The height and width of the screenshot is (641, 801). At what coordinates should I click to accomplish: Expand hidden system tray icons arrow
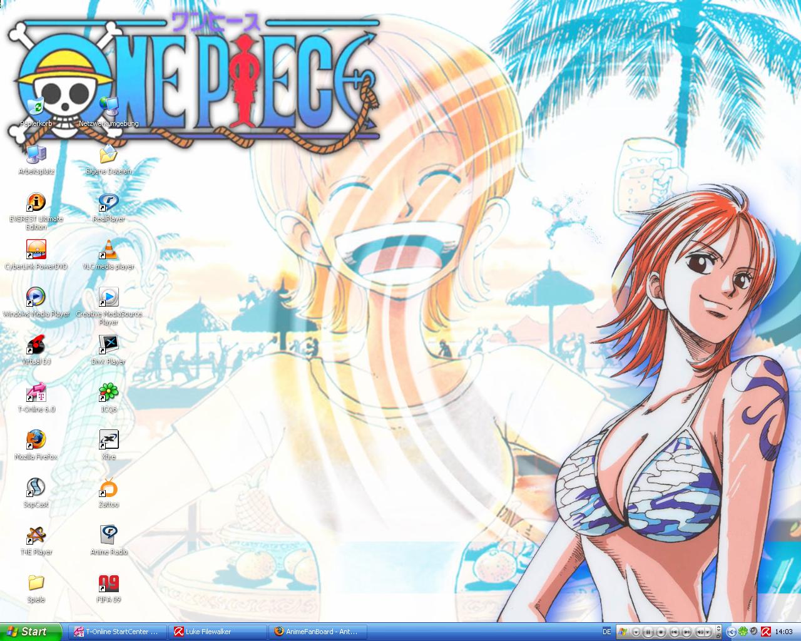tap(731, 632)
